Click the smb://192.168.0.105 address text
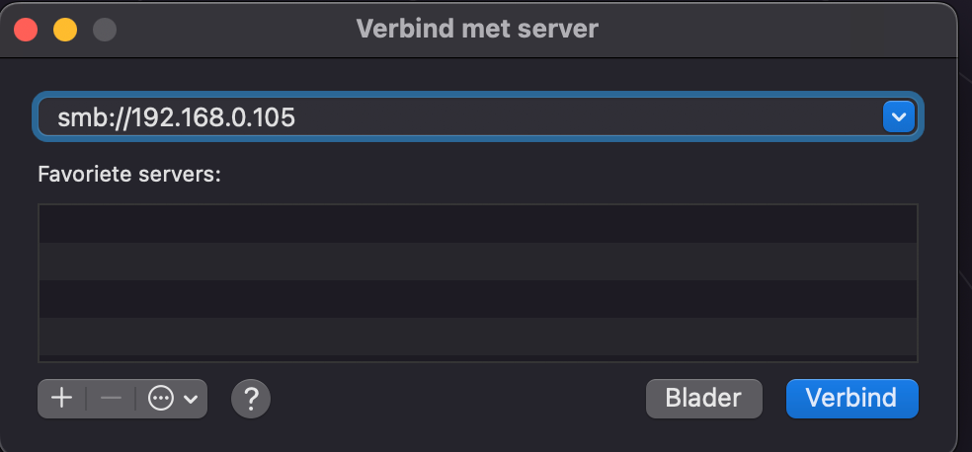Viewport: 972px width, 452px height. click(x=177, y=117)
